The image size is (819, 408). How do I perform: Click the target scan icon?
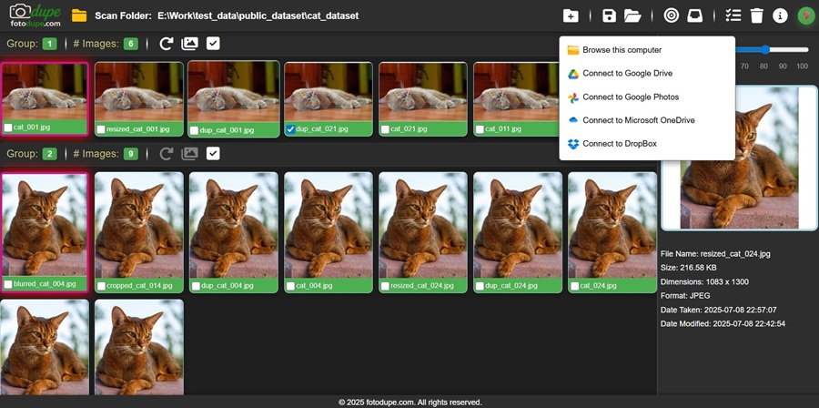click(x=672, y=15)
